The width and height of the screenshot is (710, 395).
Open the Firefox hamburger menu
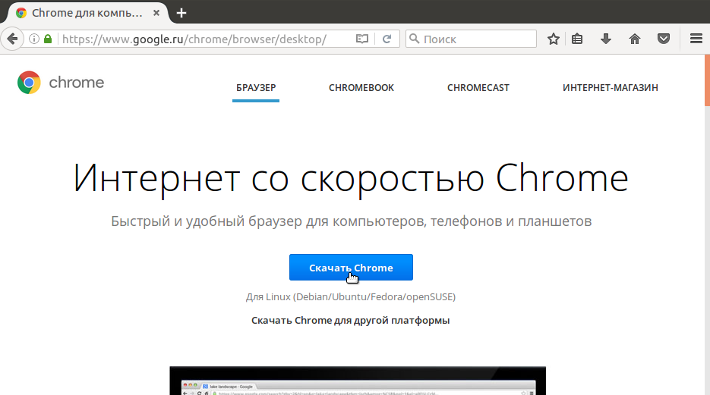click(696, 39)
